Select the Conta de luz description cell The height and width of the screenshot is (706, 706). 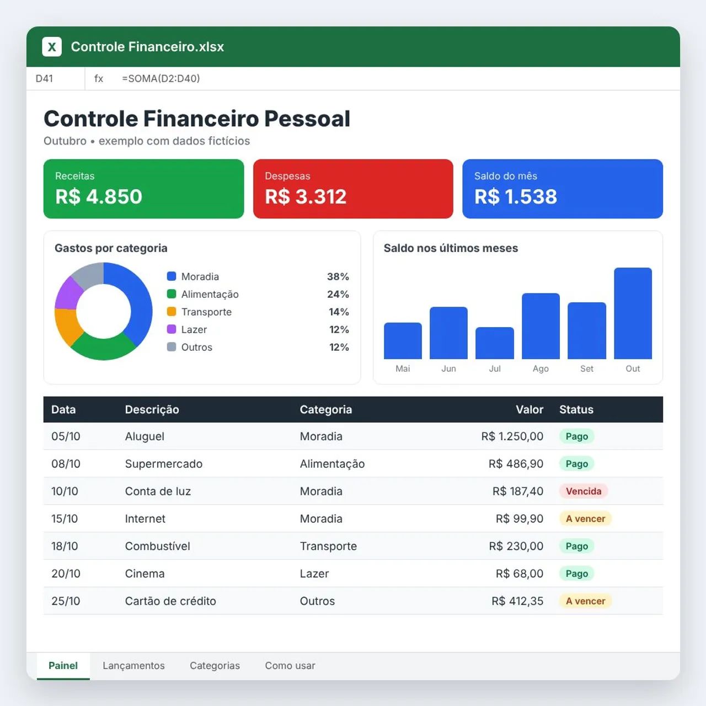[158, 491]
